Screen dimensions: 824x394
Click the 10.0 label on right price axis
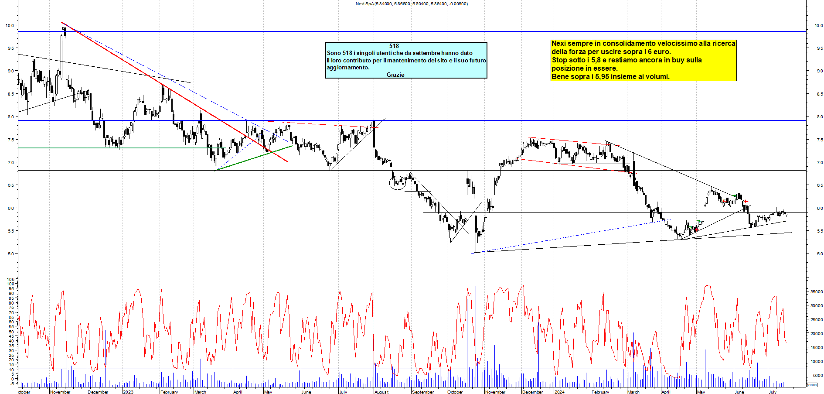(x=818, y=25)
